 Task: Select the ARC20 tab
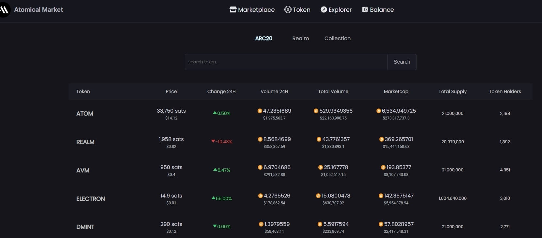pos(263,38)
